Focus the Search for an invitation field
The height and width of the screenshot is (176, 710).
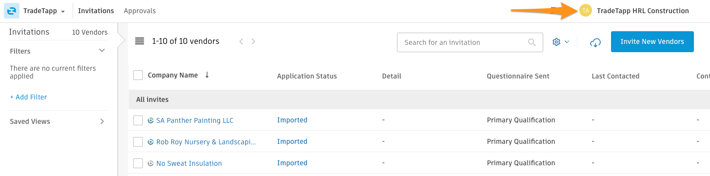470,42
